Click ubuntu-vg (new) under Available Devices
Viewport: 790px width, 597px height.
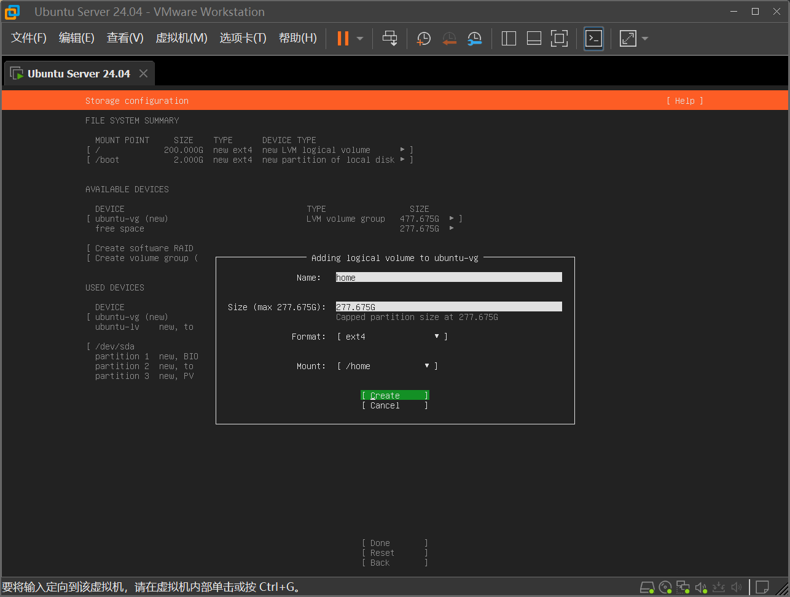pyautogui.click(x=131, y=219)
